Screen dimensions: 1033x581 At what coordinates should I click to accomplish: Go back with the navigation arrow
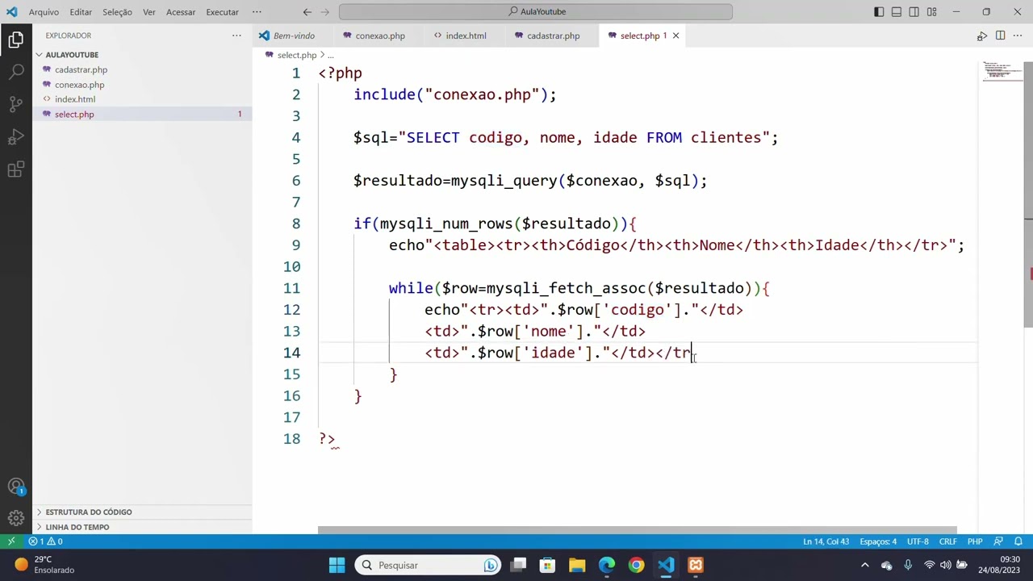pos(307,12)
